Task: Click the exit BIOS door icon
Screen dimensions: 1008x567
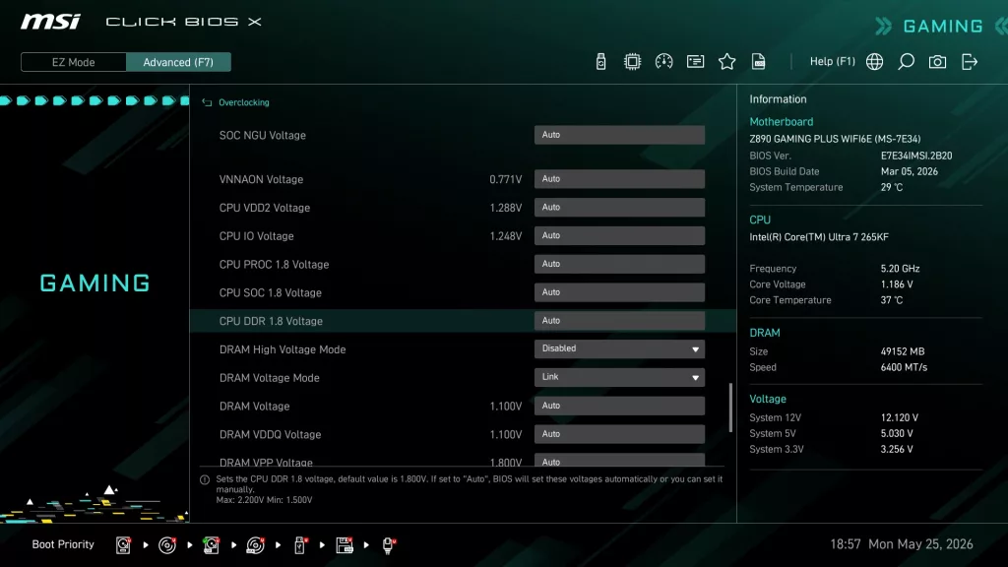Action: [970, 62]
